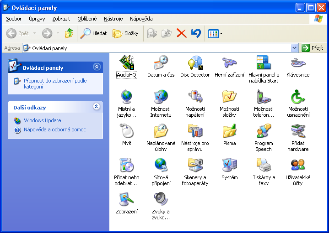329x233 pixels.
Task: Open the Nápověda menu
Action: pyautogui.click(x=141, y=19)
